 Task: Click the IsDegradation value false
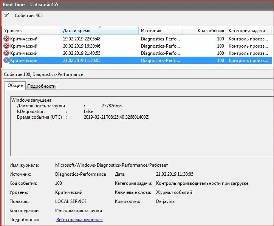point(88,111)
